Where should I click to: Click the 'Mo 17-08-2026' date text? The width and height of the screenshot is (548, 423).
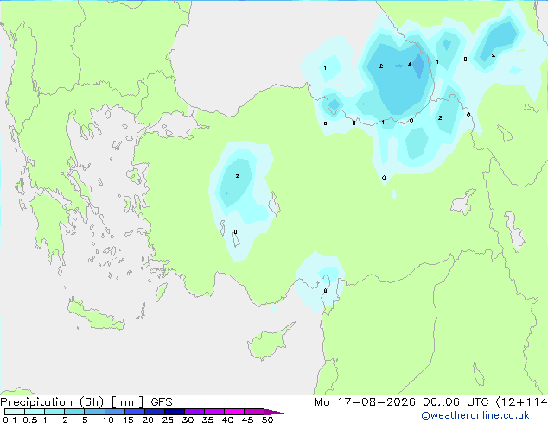click(365, 402)
